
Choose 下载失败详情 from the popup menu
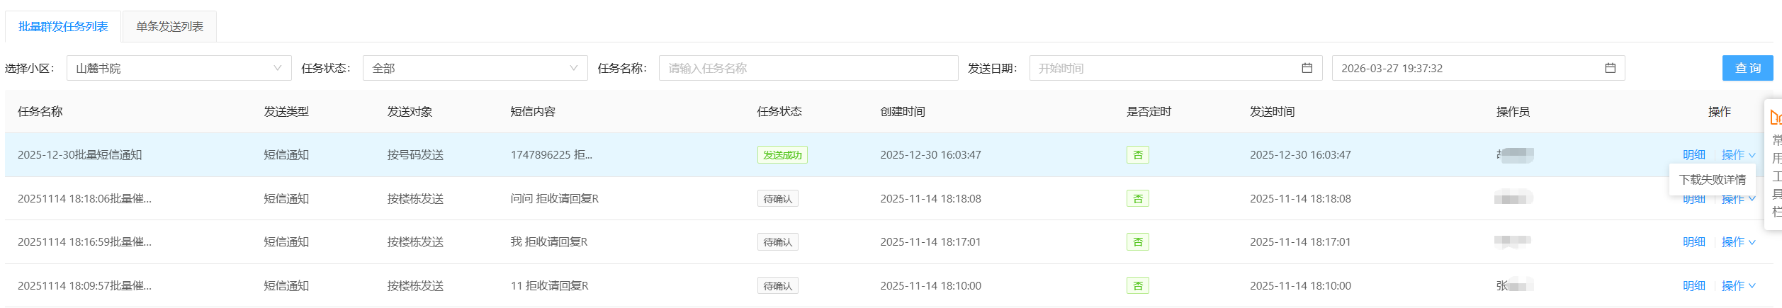[x=1712, y=179]
